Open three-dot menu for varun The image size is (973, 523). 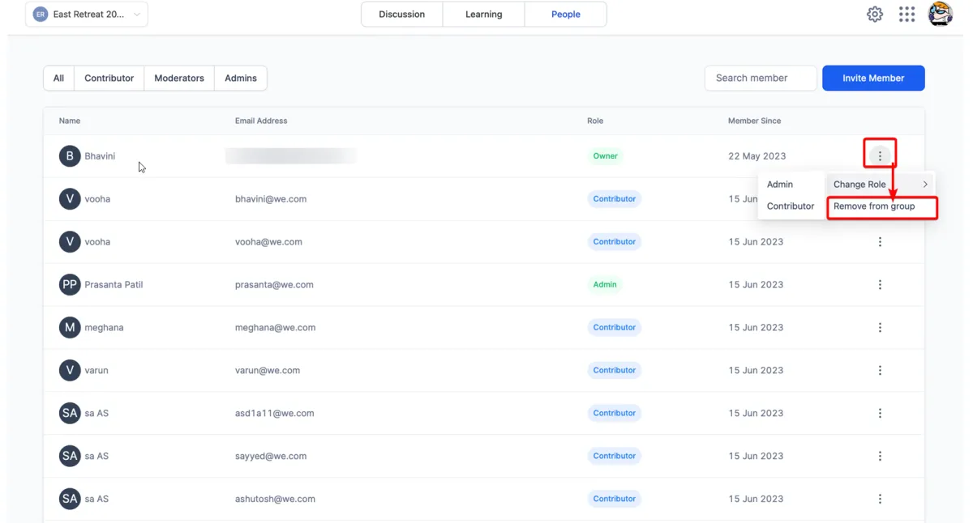click(880, 371)
